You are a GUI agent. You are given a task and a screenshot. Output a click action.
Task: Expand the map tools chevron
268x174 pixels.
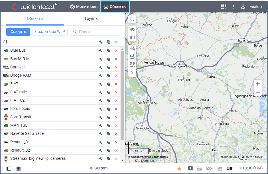pyautogui.click(x=132, y=73)
